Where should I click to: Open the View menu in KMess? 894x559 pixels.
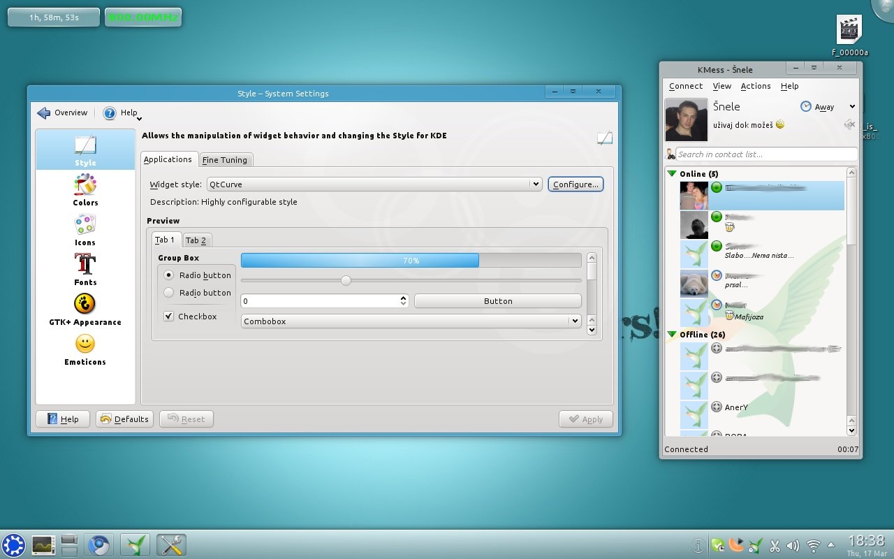[722, 86]
